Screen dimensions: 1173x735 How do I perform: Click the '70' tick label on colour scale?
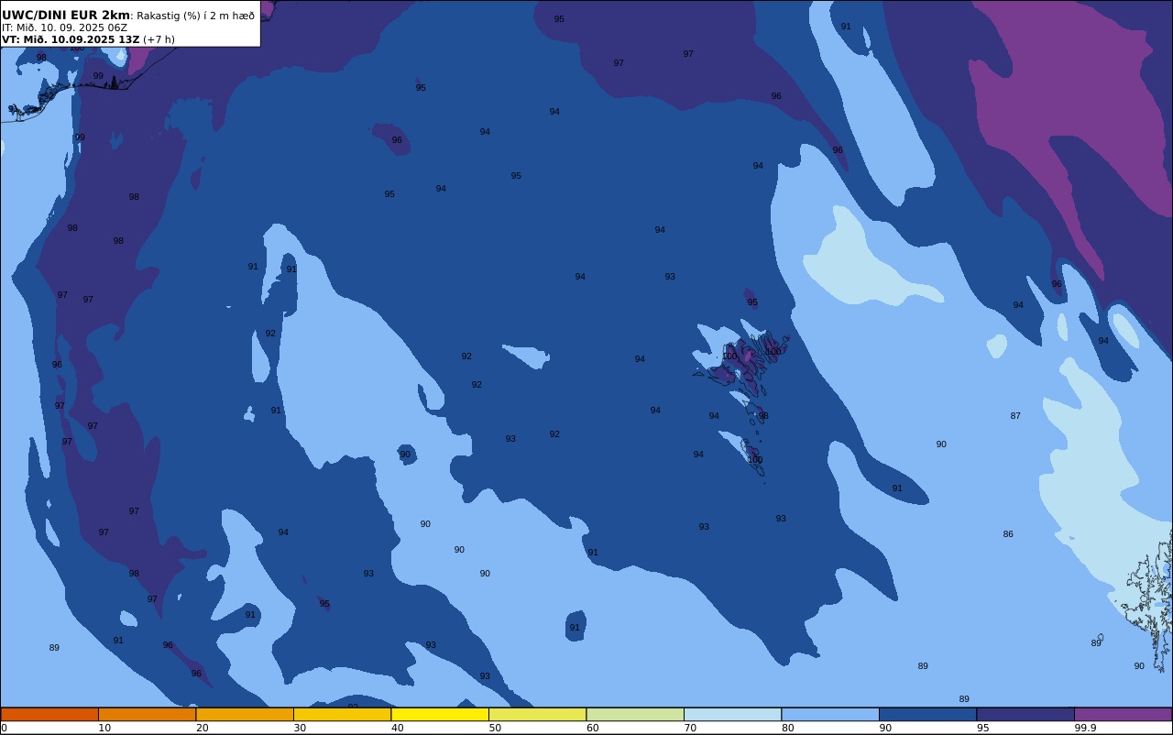690,728
